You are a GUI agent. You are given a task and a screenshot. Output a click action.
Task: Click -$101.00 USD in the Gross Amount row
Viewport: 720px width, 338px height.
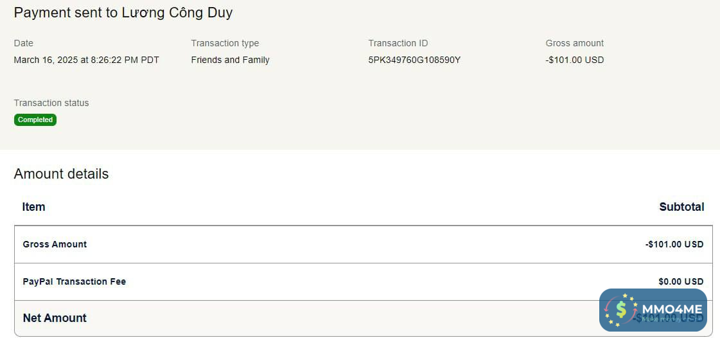[674, 244]
